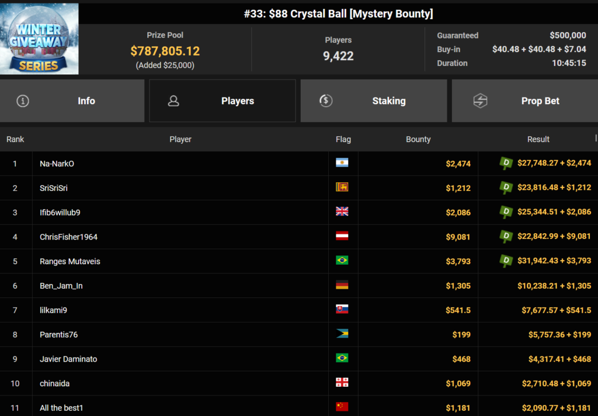Click the green deal badge for Na-NarkO

coord(506,164)
